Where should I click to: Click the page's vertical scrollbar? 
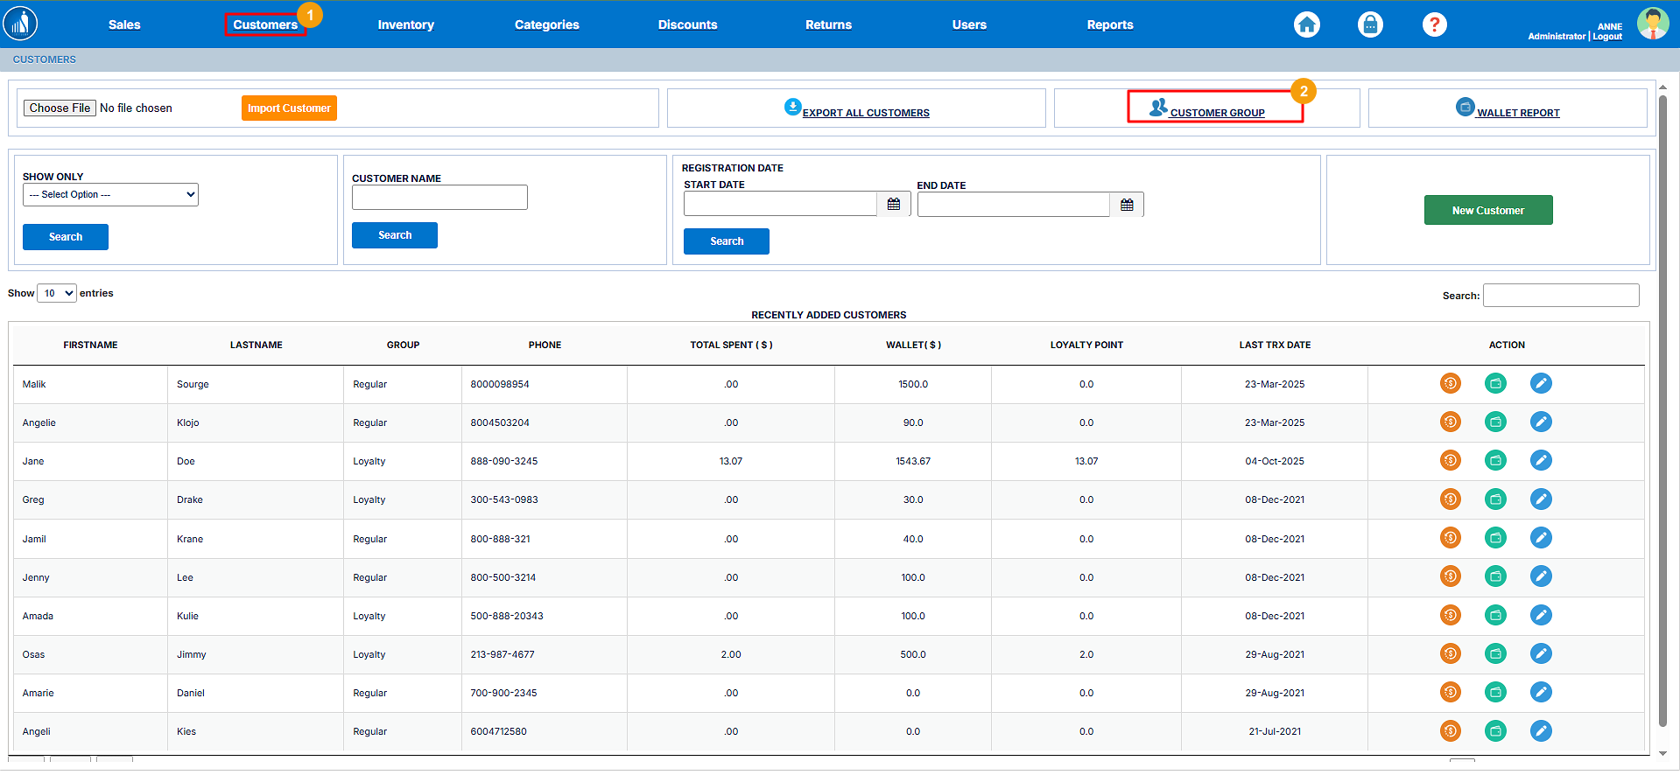1662,411
